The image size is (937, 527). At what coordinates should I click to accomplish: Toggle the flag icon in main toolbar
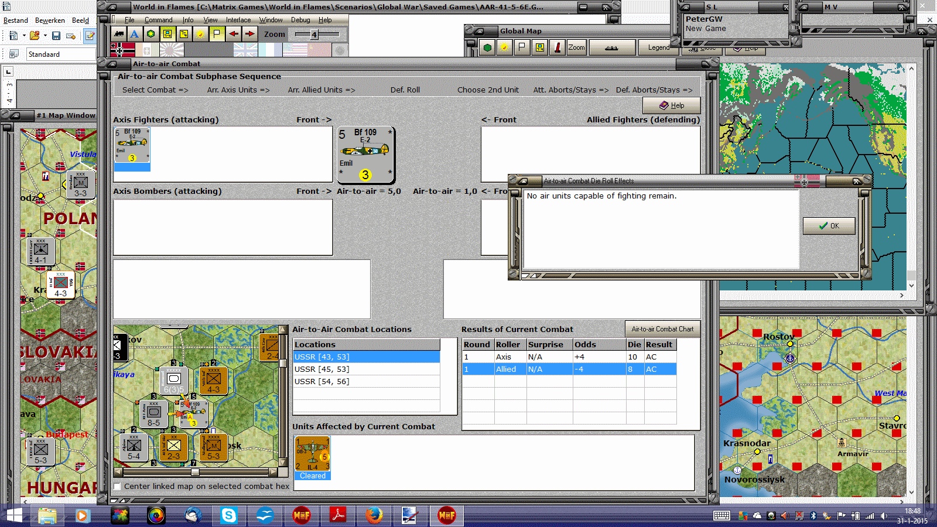[217, 34]
